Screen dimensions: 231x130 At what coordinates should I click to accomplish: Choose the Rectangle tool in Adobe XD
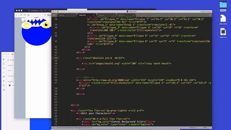click(x=4, y=64)
